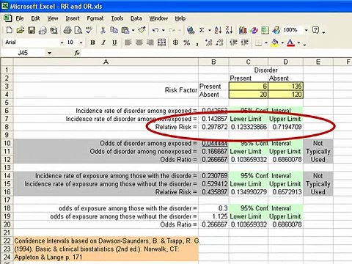Open the Fill Color dropdown arrow
The height and width of the screenshot is (264, 352).
pos(282,43)
